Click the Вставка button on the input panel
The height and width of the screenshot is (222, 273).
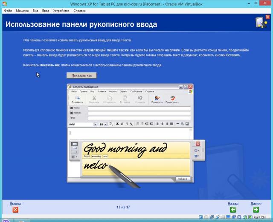pyautogui.click(x=183, y=179)
